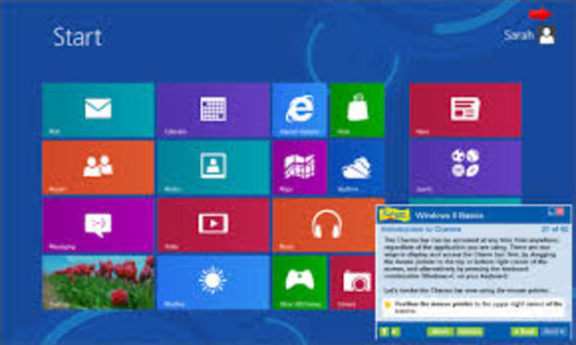
Task: Launch the Internet Explorer tile
Action: tap(300, 110)
